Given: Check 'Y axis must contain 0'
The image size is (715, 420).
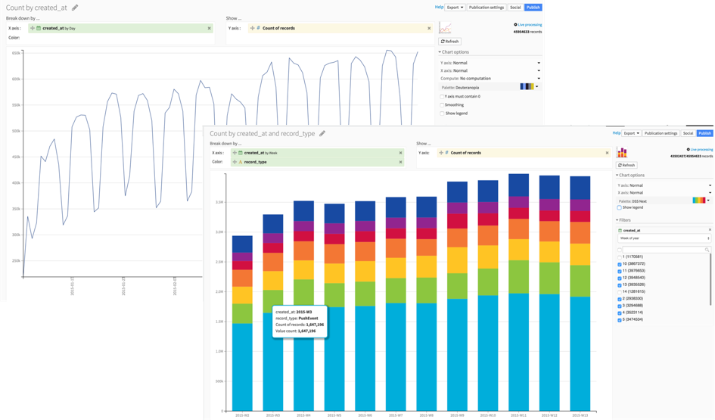Looking at the screenshot, I should (442, 97).
